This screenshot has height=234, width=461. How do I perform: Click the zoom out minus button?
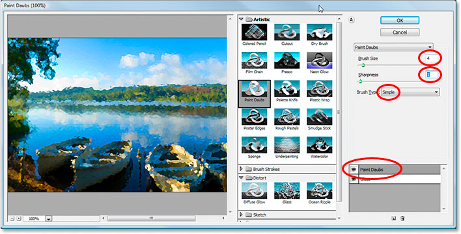pyautogui.click(x=12, y=218)
